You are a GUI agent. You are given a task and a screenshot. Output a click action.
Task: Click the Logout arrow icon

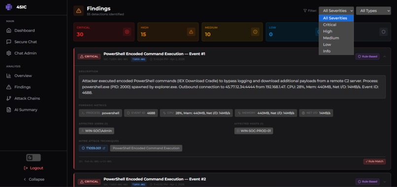coord(26,168)
